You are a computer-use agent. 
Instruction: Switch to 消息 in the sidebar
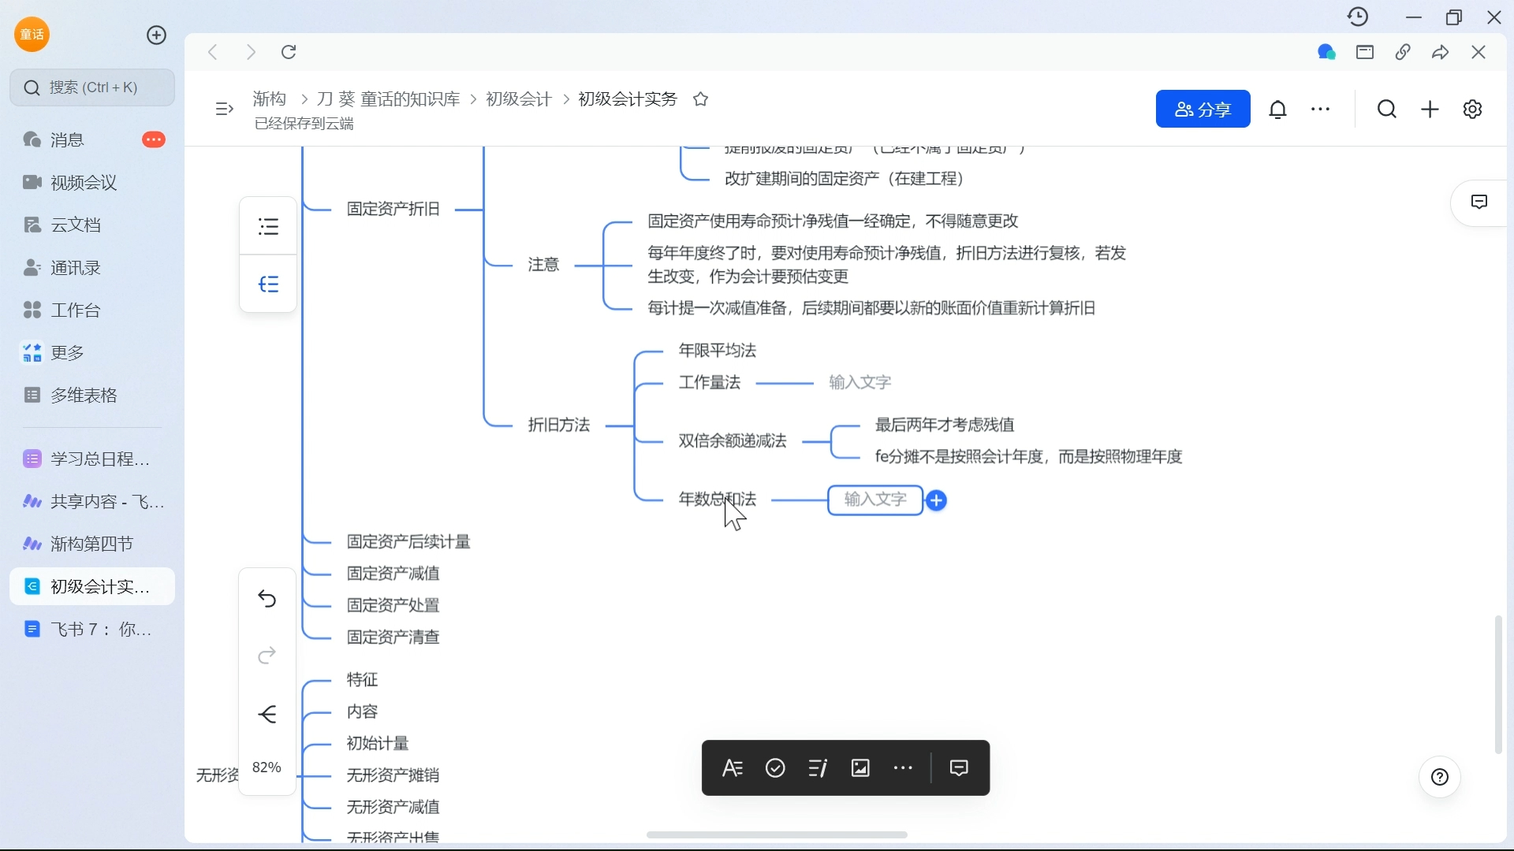pos(66,139)
